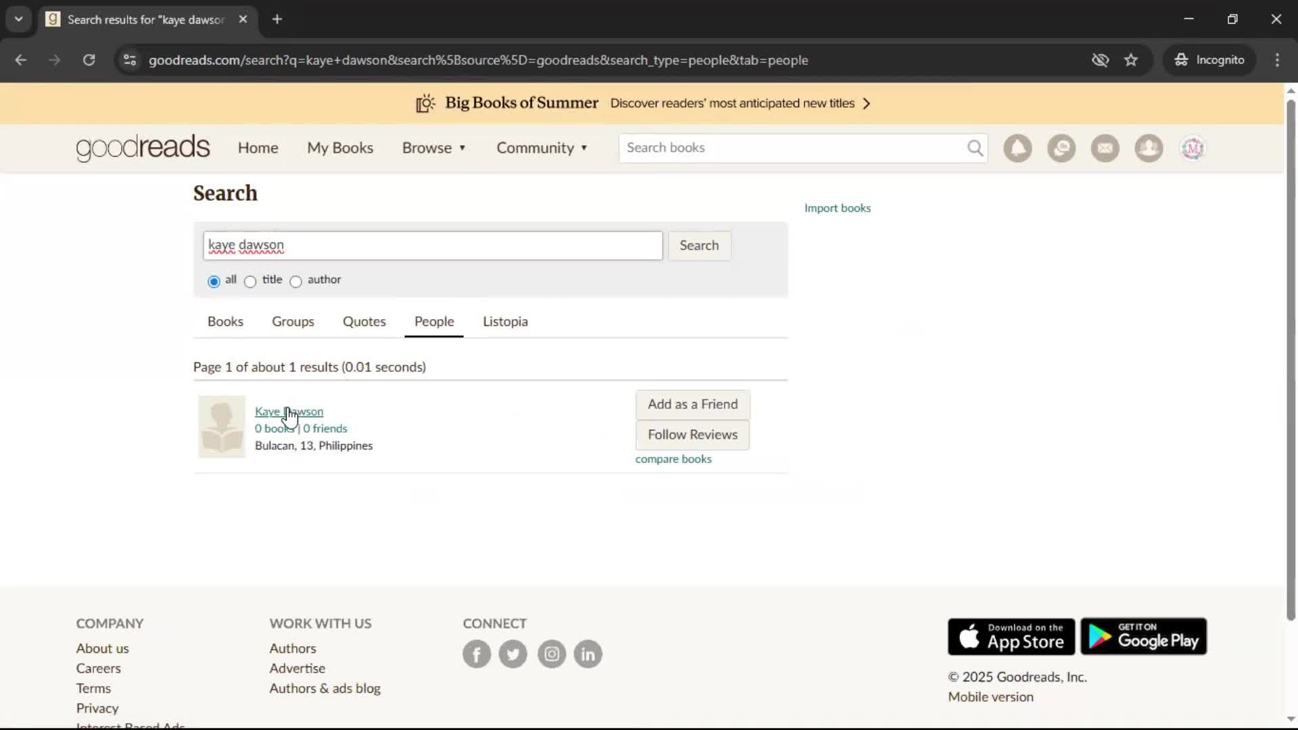This screenshot has height=730, width=1298.
Task: Open Goodreads Twitter page icon
Action: tap(513, 654)
